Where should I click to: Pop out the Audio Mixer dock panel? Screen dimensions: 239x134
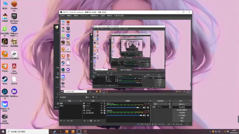tap(150, 101)
